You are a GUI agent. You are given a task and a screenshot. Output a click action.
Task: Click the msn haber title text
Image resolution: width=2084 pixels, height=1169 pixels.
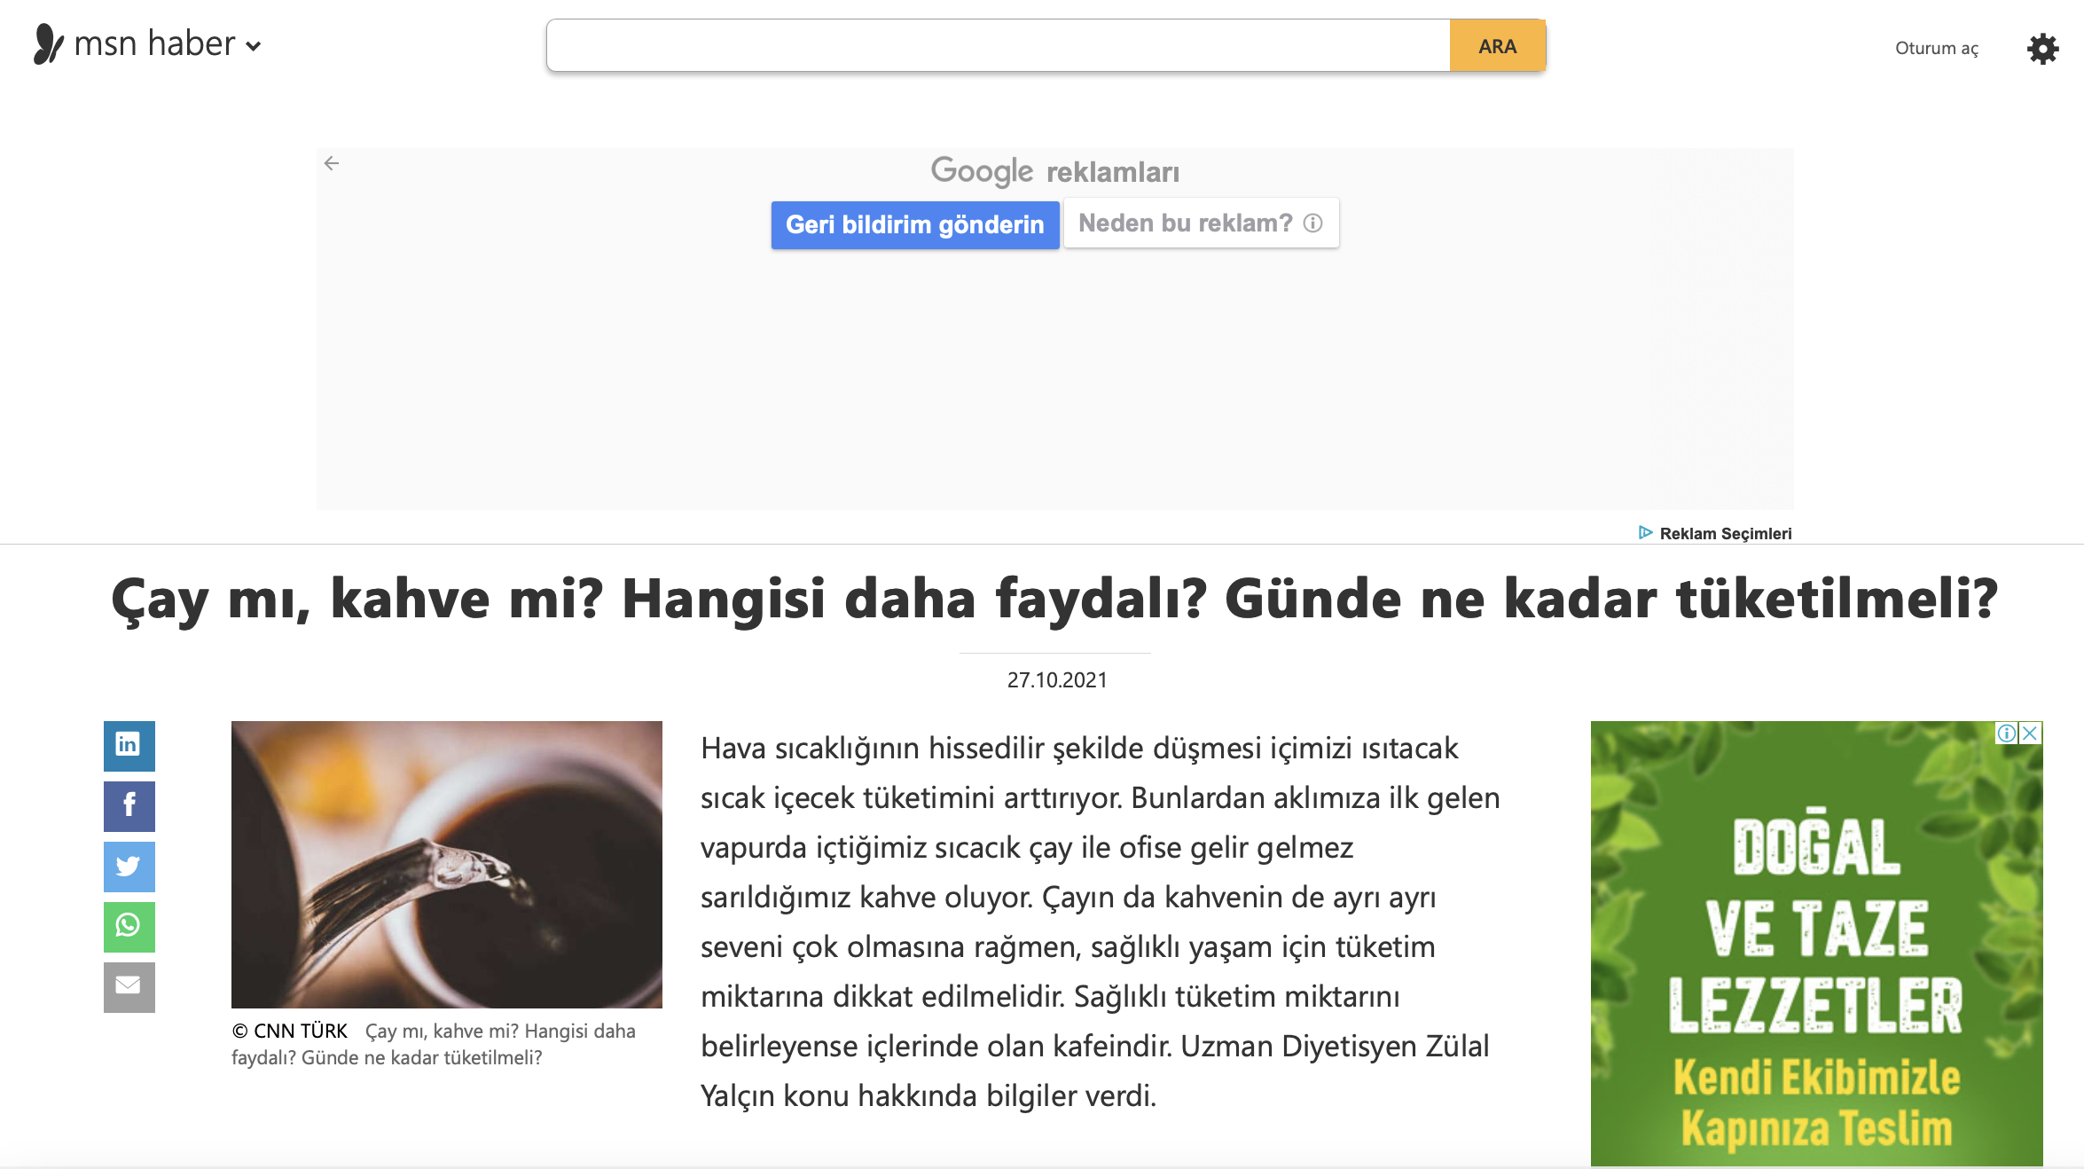point(154,43)
